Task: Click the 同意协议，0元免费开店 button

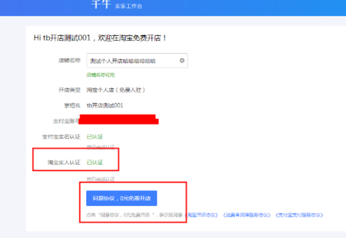Action: (x=121, y=198)
